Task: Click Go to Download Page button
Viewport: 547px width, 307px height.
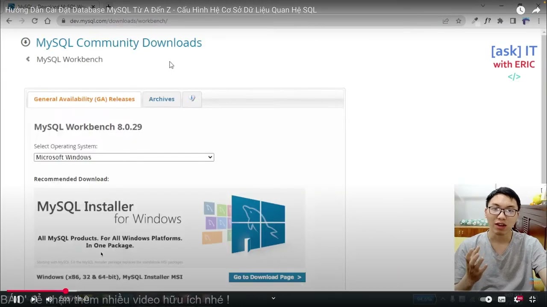Action: pyautogui.click(x=267, y=277)
